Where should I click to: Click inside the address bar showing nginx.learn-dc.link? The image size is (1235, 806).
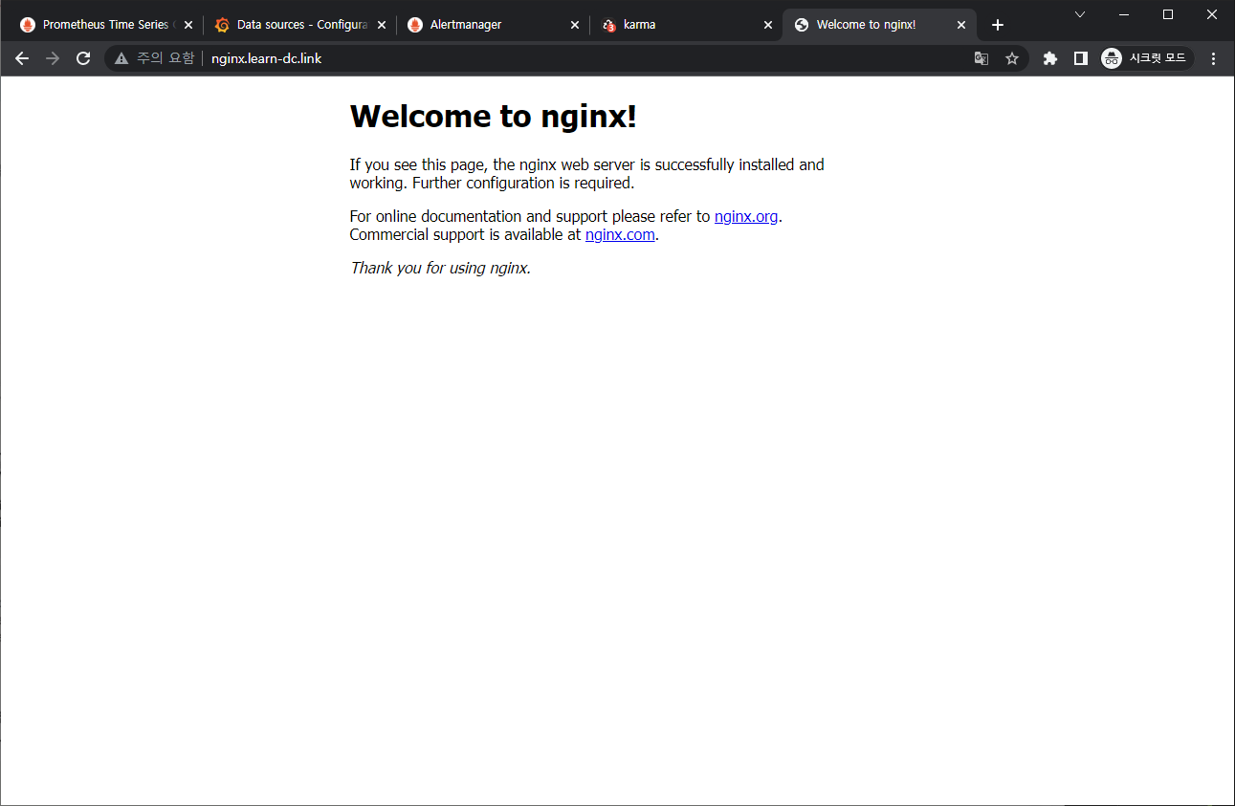tap(268, 58)
